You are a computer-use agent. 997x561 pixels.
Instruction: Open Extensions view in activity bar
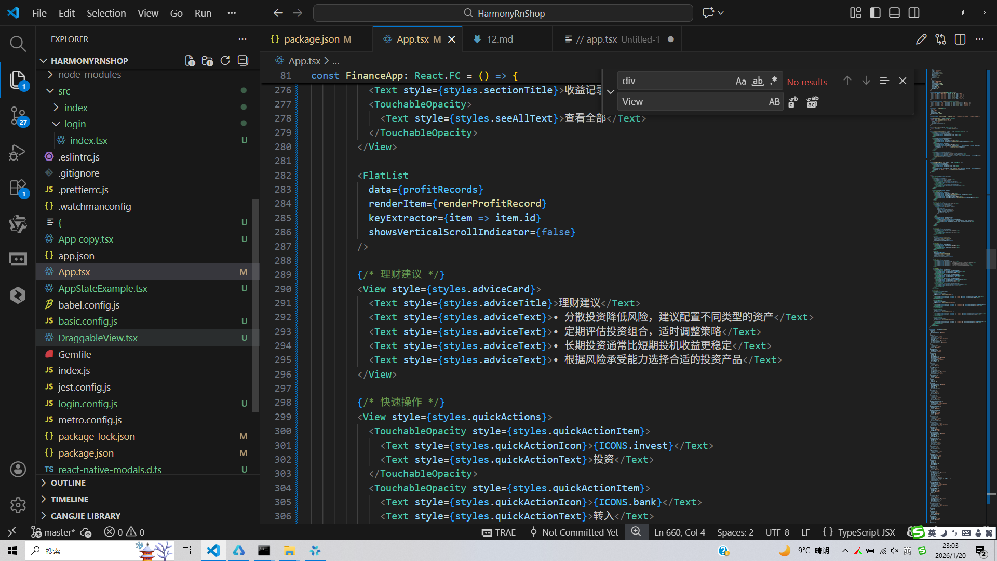point(18,188)
